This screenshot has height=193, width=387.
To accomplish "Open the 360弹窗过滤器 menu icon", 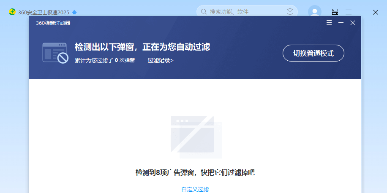I will point(329,23).
